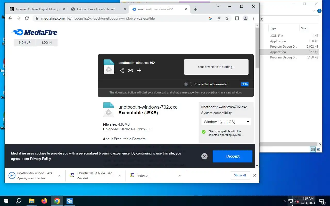The height and width of the screenshot is (206, 330).
Task: Close the E2Guardian tab
Action: [x=125, y=9]
